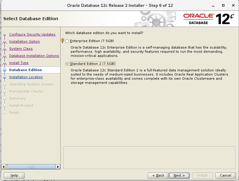The width and height of the screenshot is (239, 181).
Task: Select the Standard Edition 2 radio button
Action: point(67,64)
